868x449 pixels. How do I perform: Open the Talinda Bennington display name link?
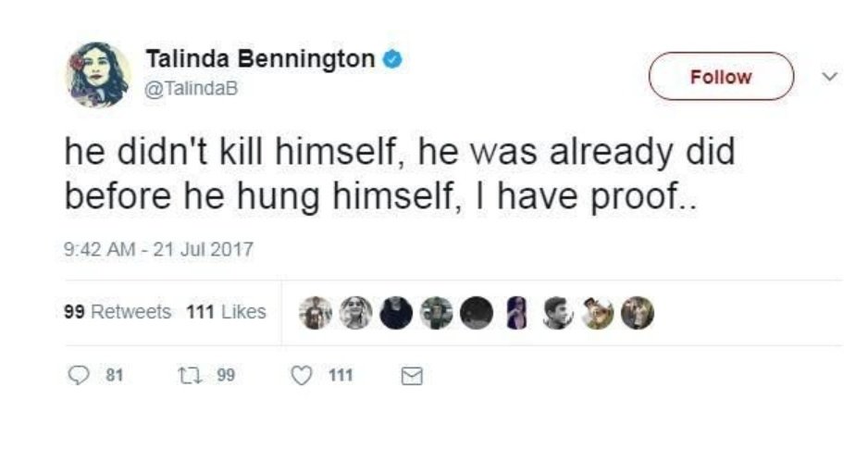(x=259, y=59)
